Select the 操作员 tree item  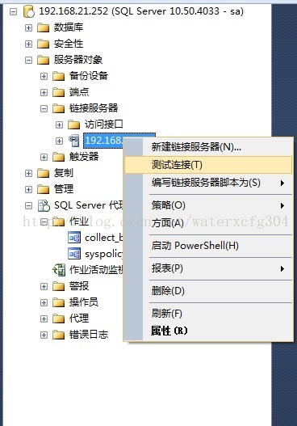point(84,302)
